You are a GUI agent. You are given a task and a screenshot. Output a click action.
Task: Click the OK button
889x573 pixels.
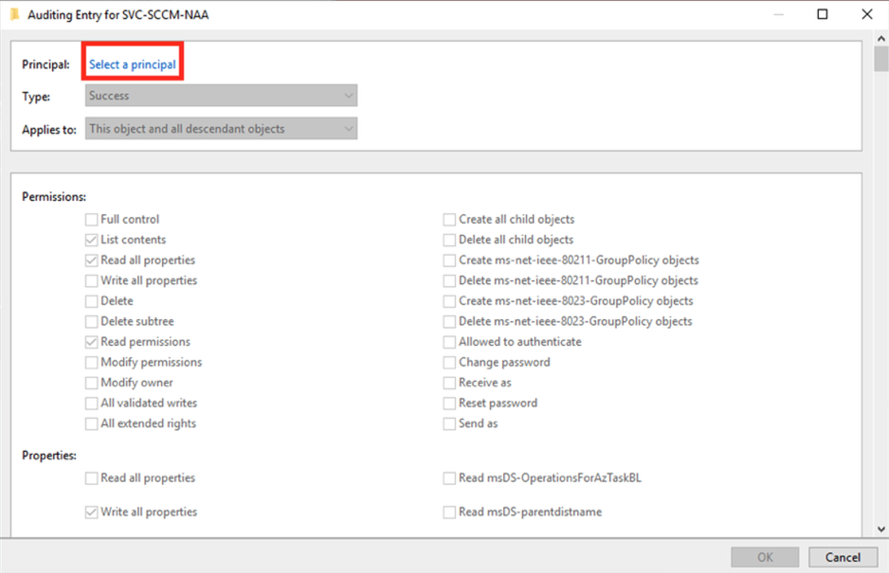(765, 558)
